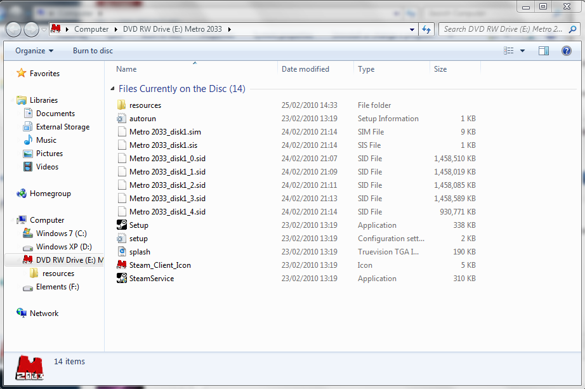The image size is (585, 389).
Task: Select the Metro 2033_disk1_0.sid file
Action: pos(167,159)
